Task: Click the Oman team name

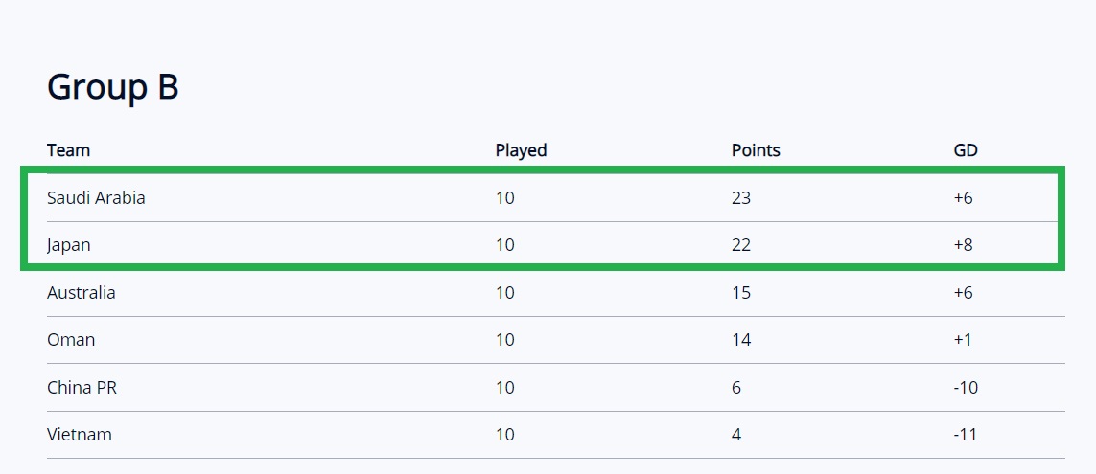Action: click(x=71, y=340)
